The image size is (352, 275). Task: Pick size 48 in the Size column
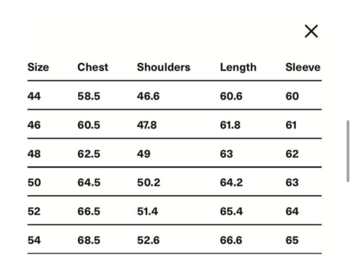(x=34, y=154)
